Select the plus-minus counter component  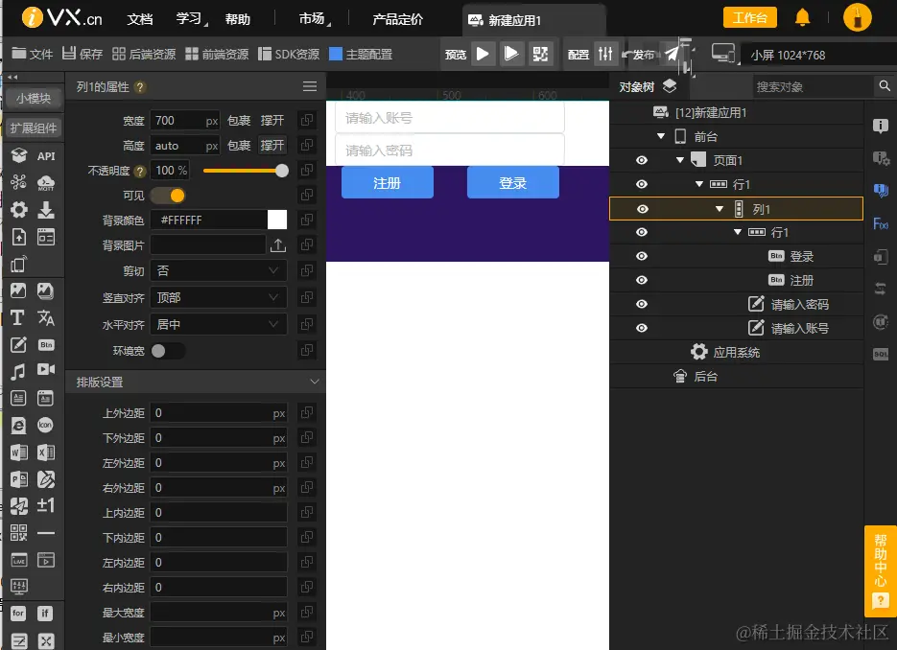[46, 506]
